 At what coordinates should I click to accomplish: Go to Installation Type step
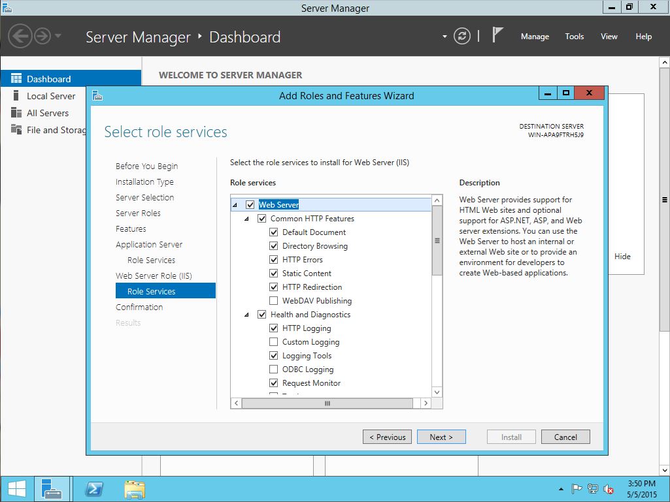coord(144,182)
